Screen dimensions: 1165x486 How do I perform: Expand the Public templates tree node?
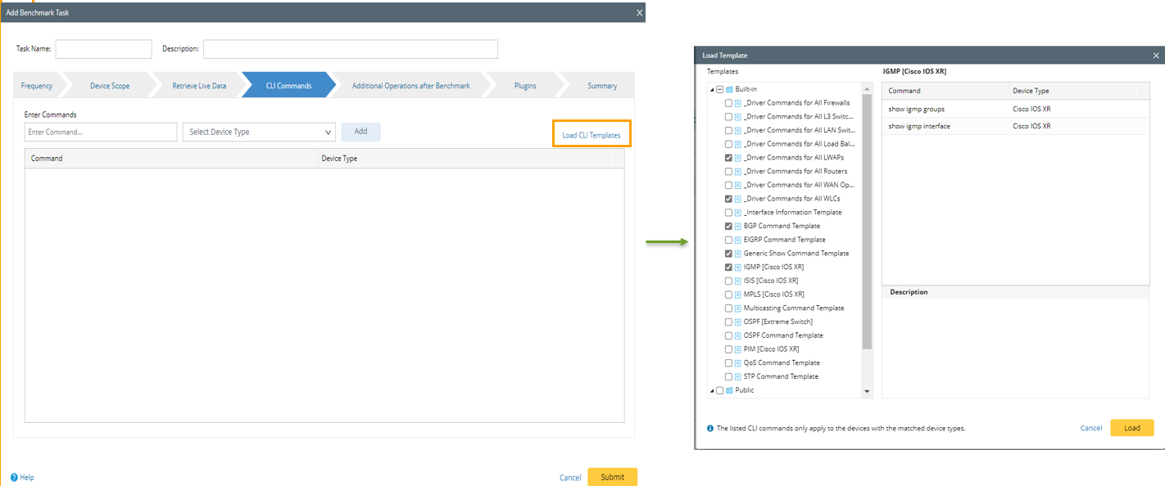click(711, 390)
